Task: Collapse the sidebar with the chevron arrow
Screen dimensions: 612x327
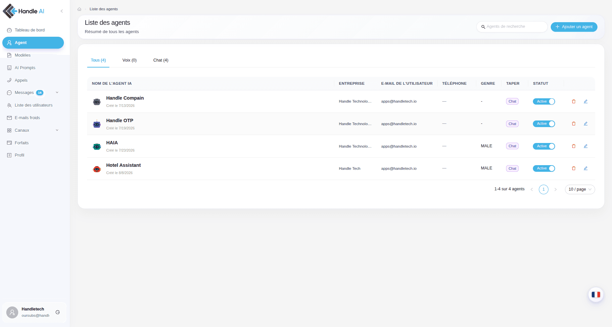Action: tap(62, 11)
